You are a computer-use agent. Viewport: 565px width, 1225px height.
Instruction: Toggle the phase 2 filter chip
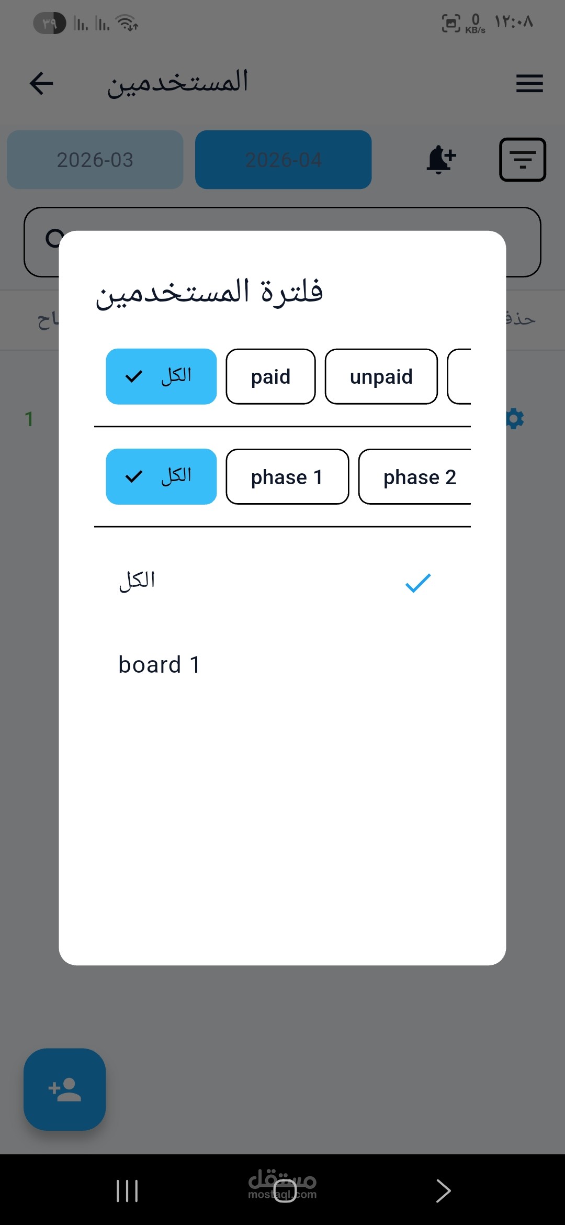pyautogui.click(x=416, y=477)
